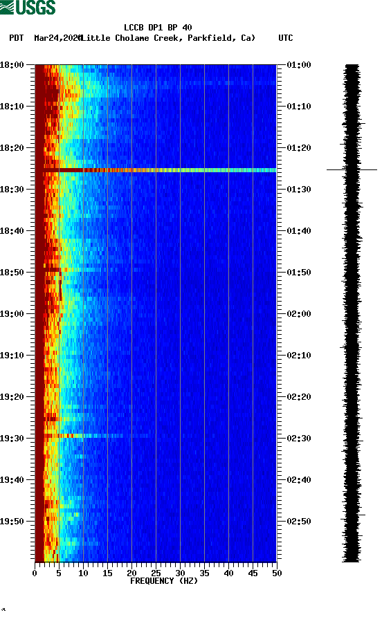
Task: Click the "0" frequency axis tick label
Action: [35, 573]
